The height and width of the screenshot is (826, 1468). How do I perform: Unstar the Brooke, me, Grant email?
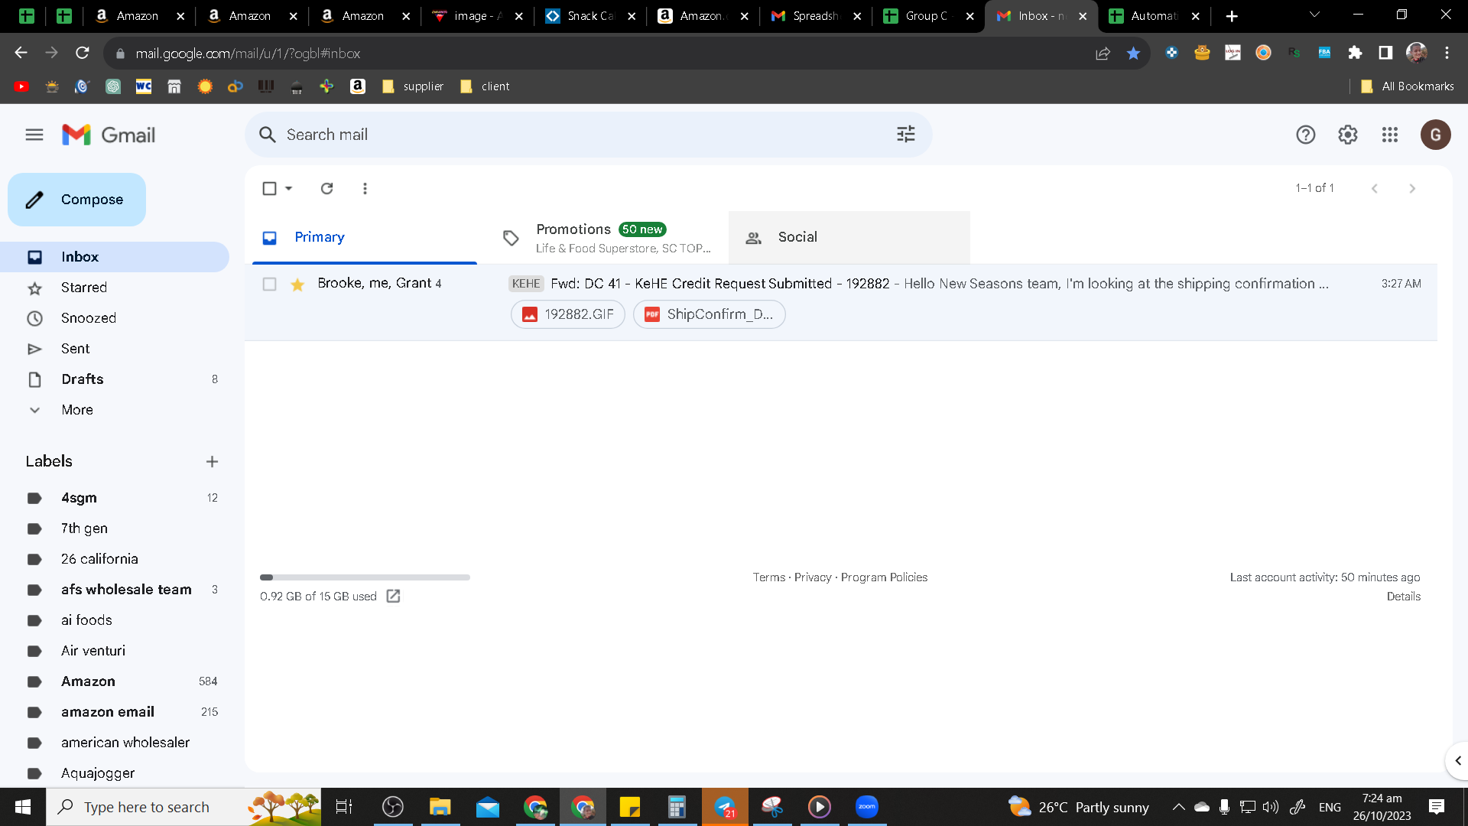[297, 285]
